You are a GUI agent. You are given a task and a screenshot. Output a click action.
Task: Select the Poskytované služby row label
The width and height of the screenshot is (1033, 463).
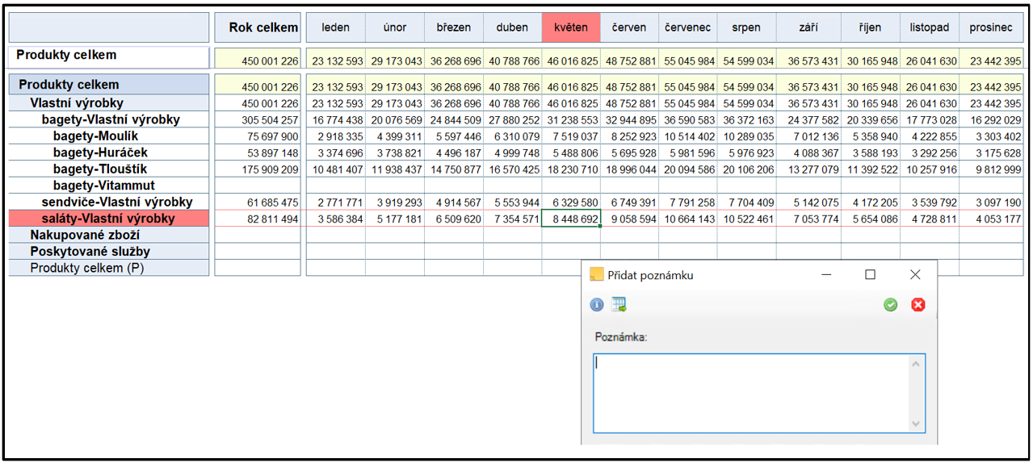(x=109, y=252)
